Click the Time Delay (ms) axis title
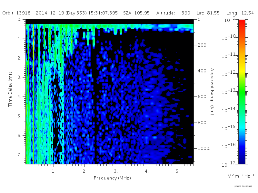 click(10, 89)
